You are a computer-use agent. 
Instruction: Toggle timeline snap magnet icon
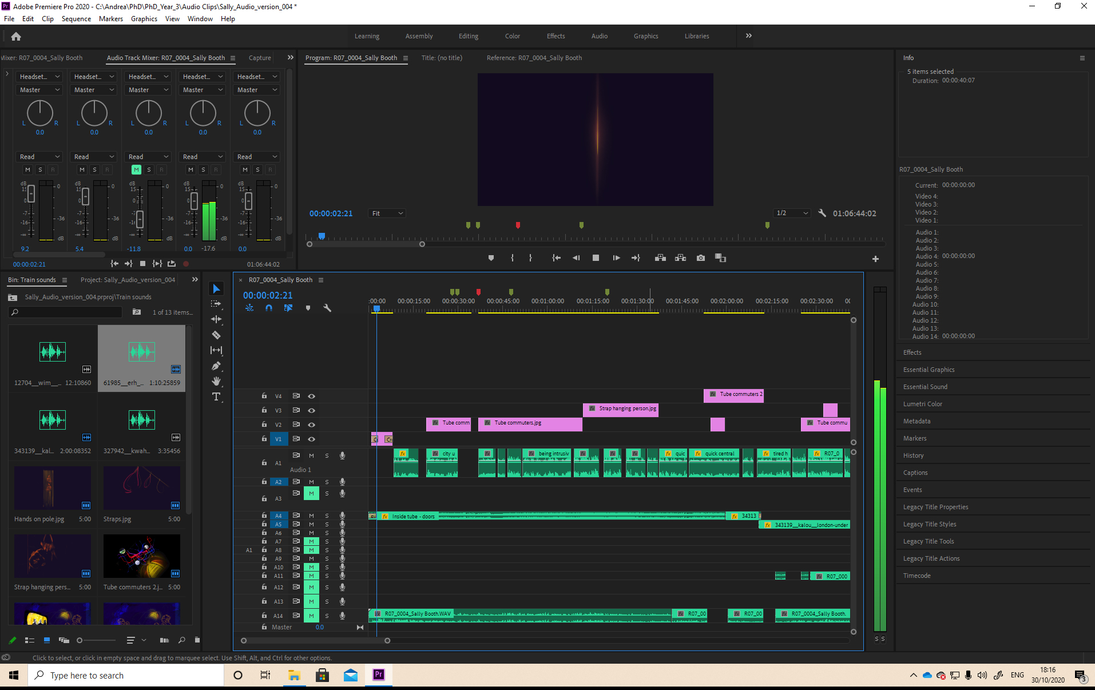tap(269, 308)
